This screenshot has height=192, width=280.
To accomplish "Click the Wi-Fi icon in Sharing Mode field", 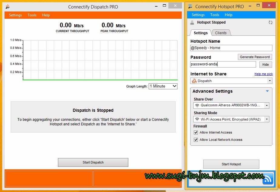I will (x=197, y=119).
